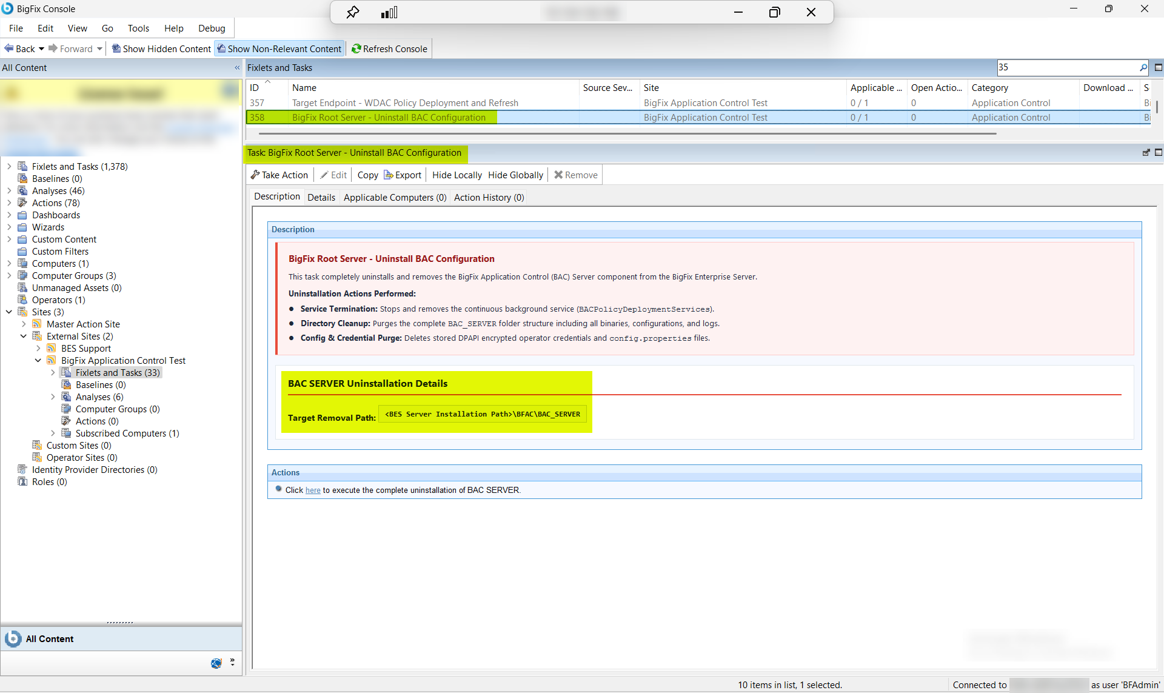Toggle Show Hidden Content
This screenshot has width=1164, height=693.
click(161, 49)
